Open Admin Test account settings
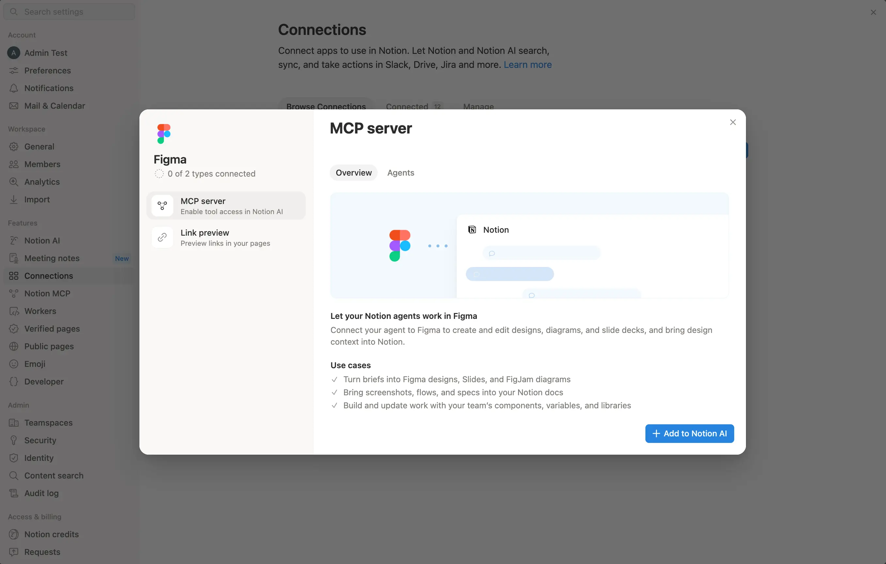 (69, 53)
